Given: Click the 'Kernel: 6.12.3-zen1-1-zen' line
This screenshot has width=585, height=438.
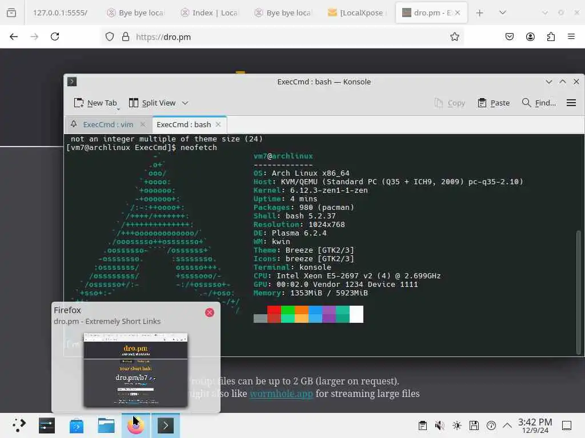Looking at the screenshot, I should tap(310, 190).
